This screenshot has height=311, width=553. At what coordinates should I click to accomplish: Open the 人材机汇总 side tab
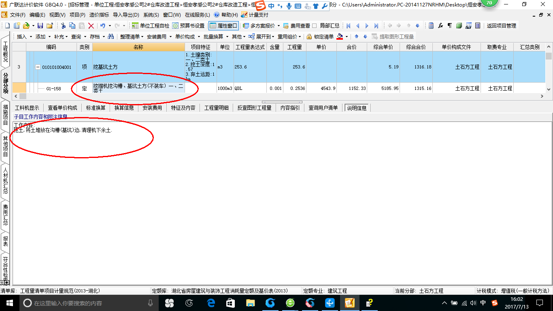(6, 181)
